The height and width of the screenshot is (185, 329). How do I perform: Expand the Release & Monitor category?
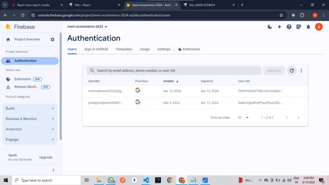coord(30,119)
